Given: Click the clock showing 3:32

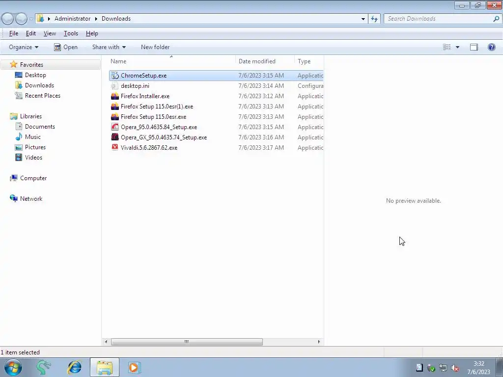Looking at the screenshot, I should (478, 364).
